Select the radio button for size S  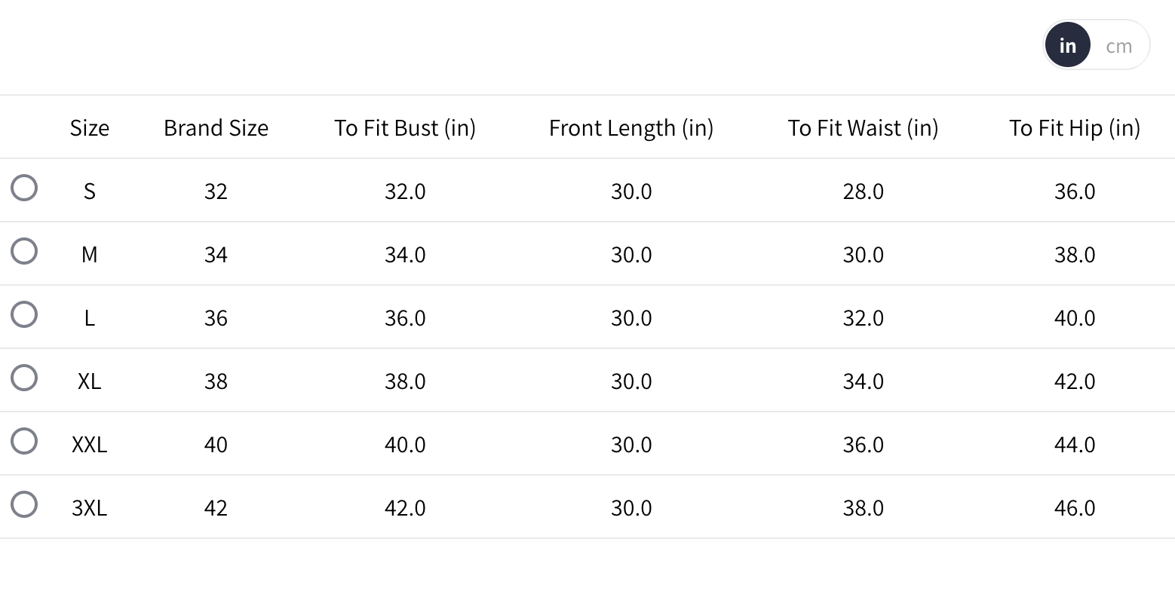[x=24, y=188]
